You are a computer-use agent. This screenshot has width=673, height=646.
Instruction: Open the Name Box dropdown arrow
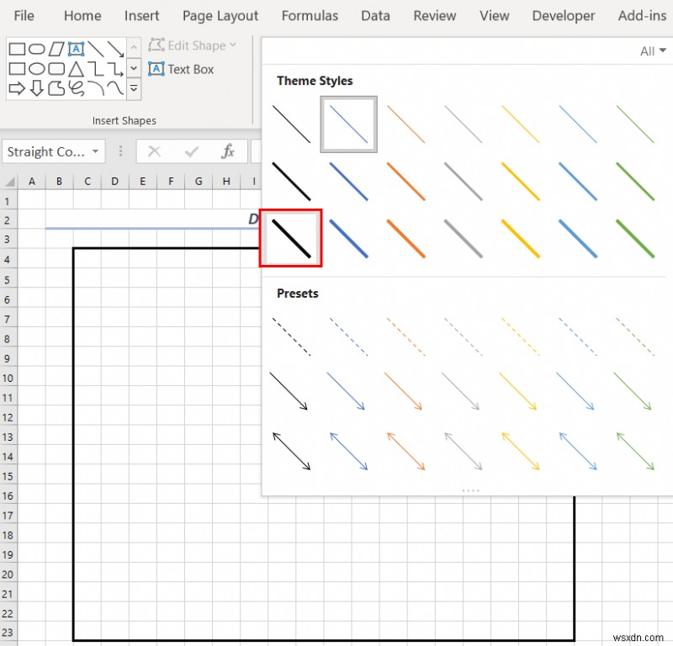95,151
